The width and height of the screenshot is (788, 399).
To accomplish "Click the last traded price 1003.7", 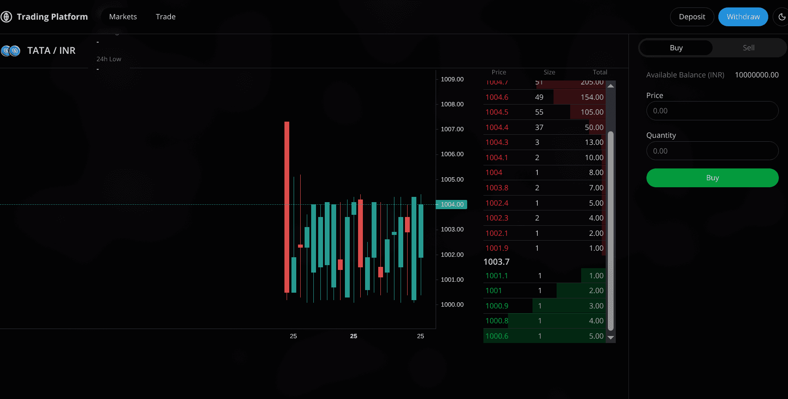I will [497, 262].
